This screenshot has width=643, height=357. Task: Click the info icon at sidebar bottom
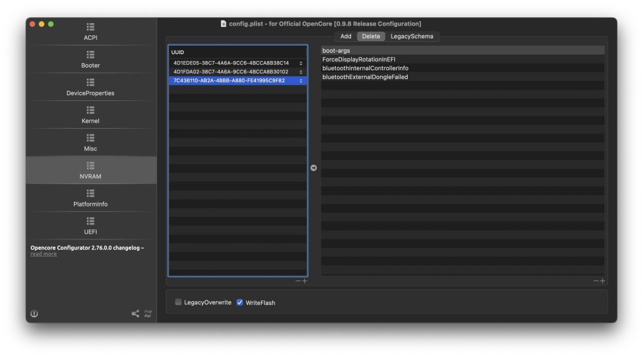(34, 313)
